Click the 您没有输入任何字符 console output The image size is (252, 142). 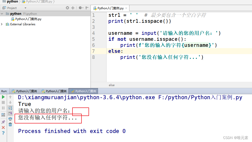(48, 118)
